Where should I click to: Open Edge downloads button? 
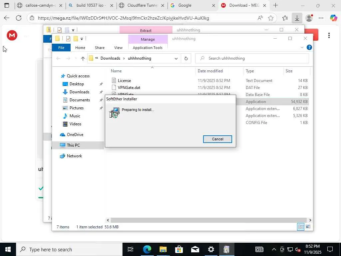[x=297, y=18]
